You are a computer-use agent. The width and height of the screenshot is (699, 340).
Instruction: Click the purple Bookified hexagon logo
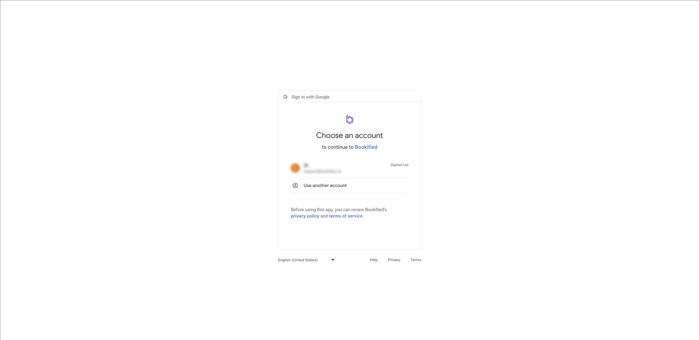coord(349,119)
